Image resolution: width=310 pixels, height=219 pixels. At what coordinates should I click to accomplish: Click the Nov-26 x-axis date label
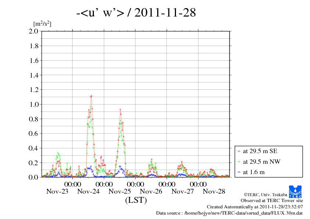[151, 191]
